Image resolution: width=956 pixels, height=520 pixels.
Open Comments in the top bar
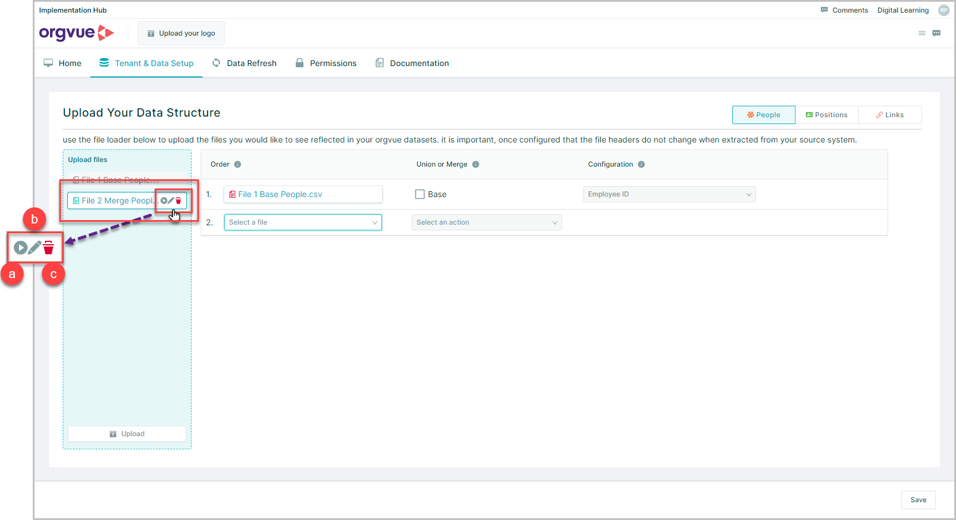coord(844,10)
